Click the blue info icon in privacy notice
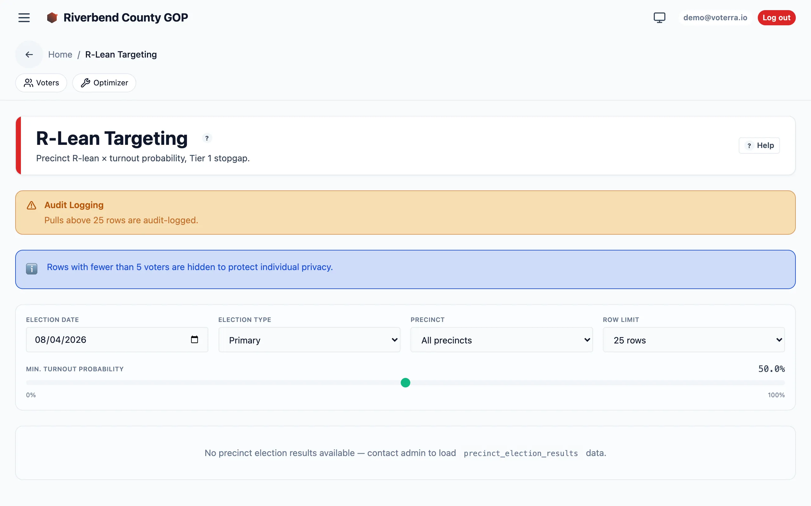 point(32,268)
